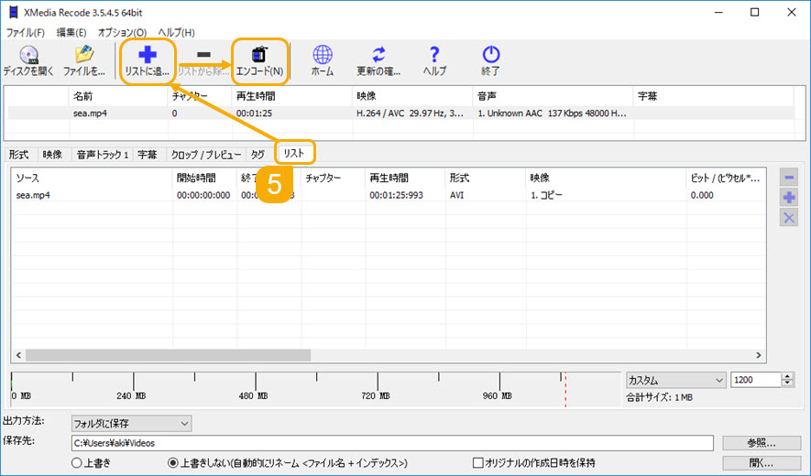The image size is (811, 476).
Task: Click the 開始時間 column header
Action: (205, 178)
